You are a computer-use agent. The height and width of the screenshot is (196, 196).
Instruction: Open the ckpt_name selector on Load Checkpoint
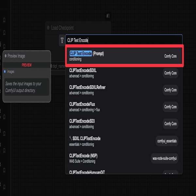(x=58, y=66)
